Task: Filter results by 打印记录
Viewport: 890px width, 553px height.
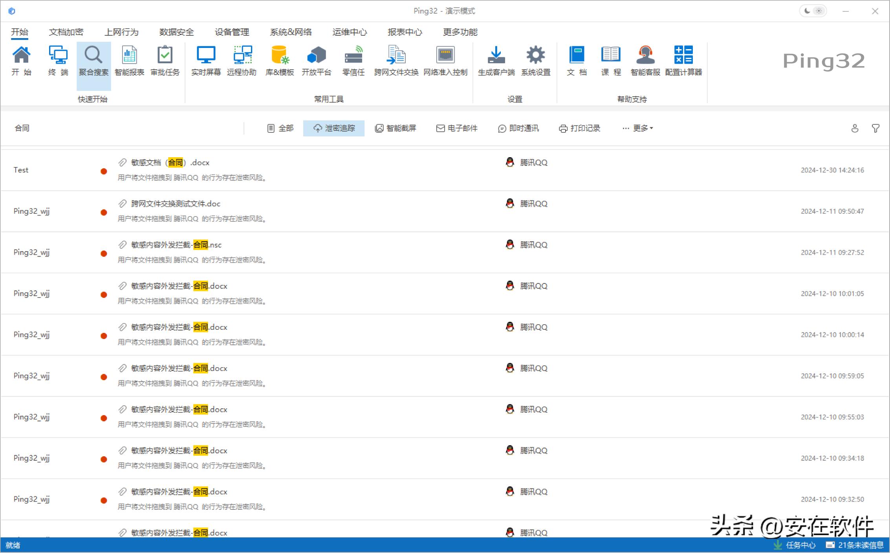Action: point(580,128)
